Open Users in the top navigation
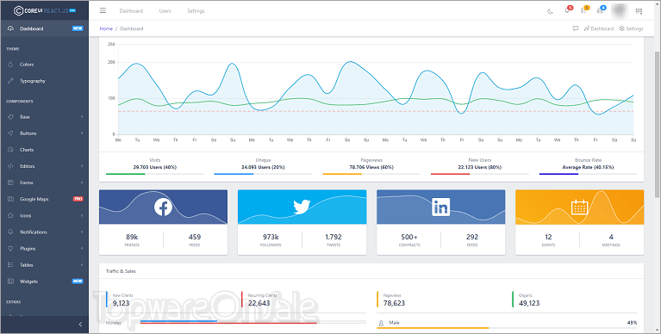This screenshot has height=334, width=661. tap(165, 11)
